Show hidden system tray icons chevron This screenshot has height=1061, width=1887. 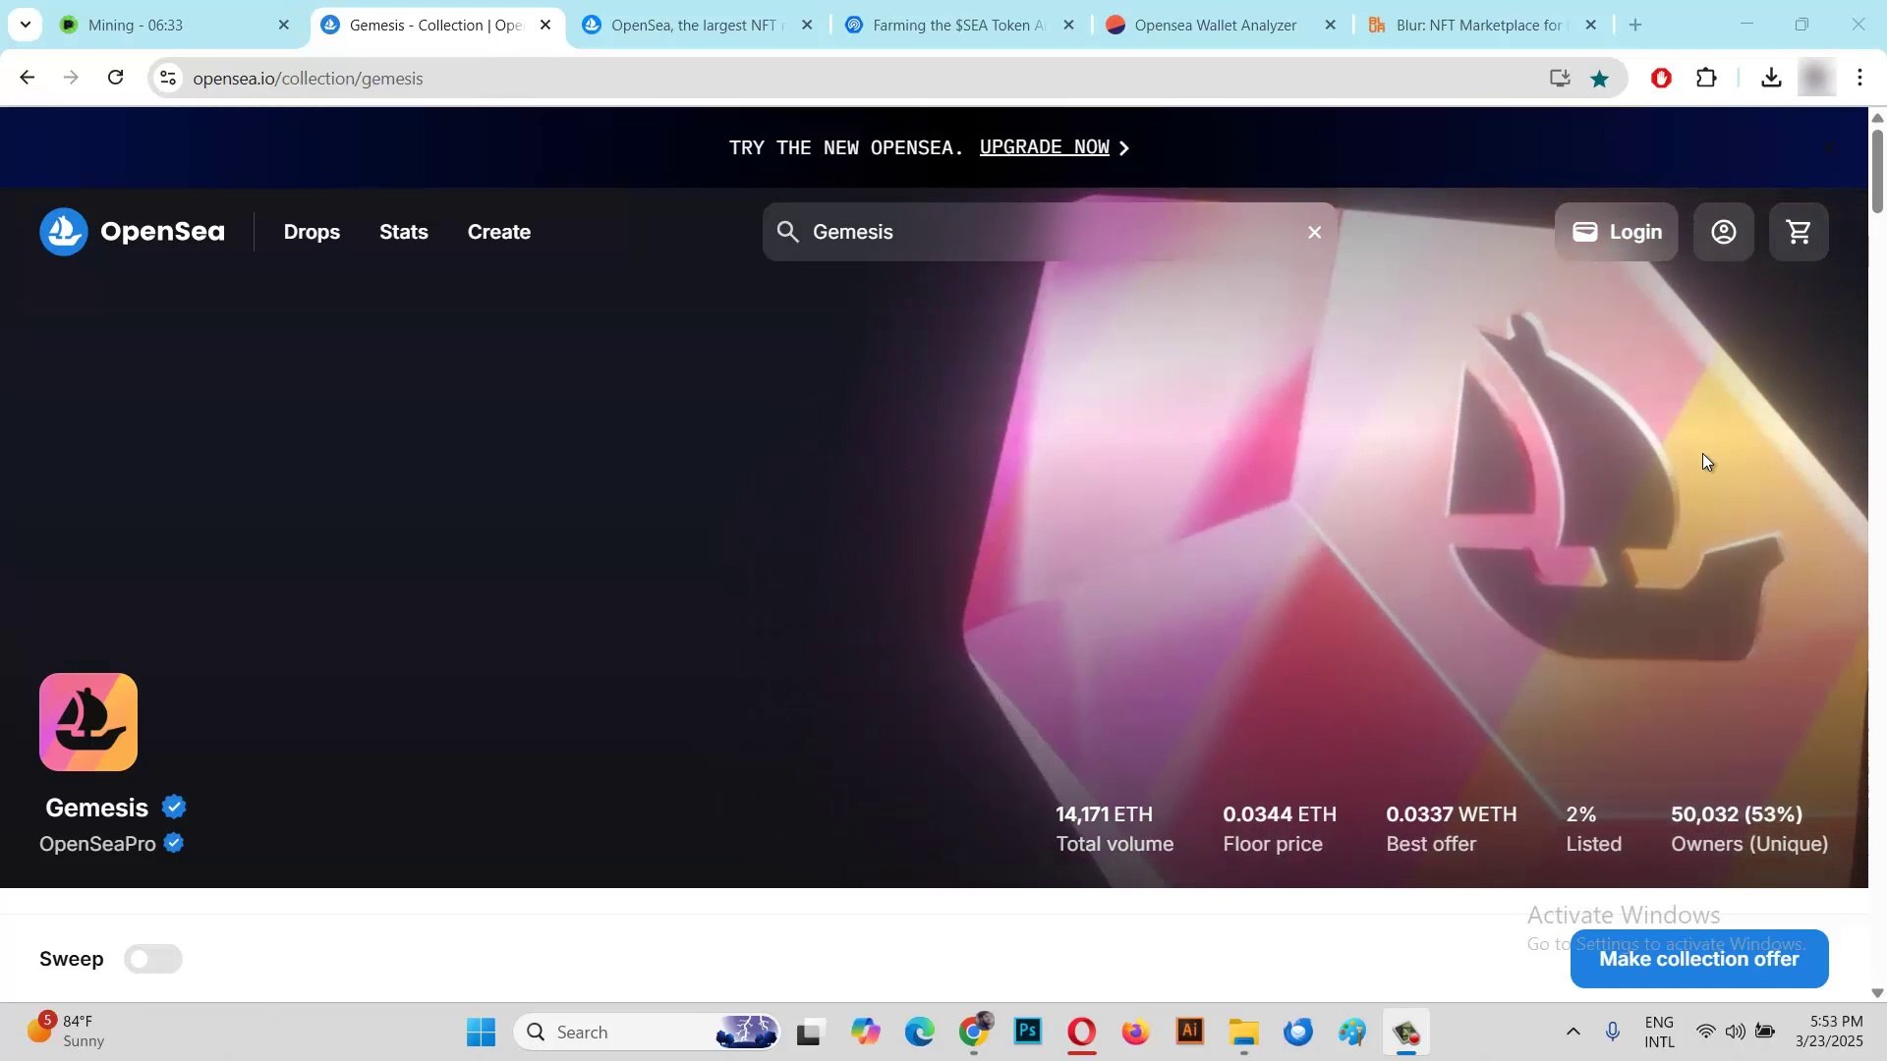(1572, 1032)
